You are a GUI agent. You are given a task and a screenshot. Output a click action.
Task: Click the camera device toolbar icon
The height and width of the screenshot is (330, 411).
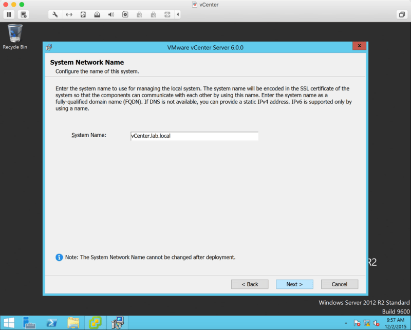coord(125,14)
